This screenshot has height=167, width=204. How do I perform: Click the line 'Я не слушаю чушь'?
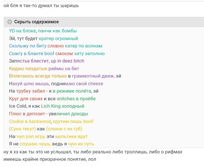51,144
